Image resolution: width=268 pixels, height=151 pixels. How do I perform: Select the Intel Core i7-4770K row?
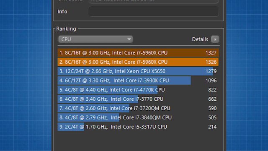pyautogui.click(x=138, y=90)
